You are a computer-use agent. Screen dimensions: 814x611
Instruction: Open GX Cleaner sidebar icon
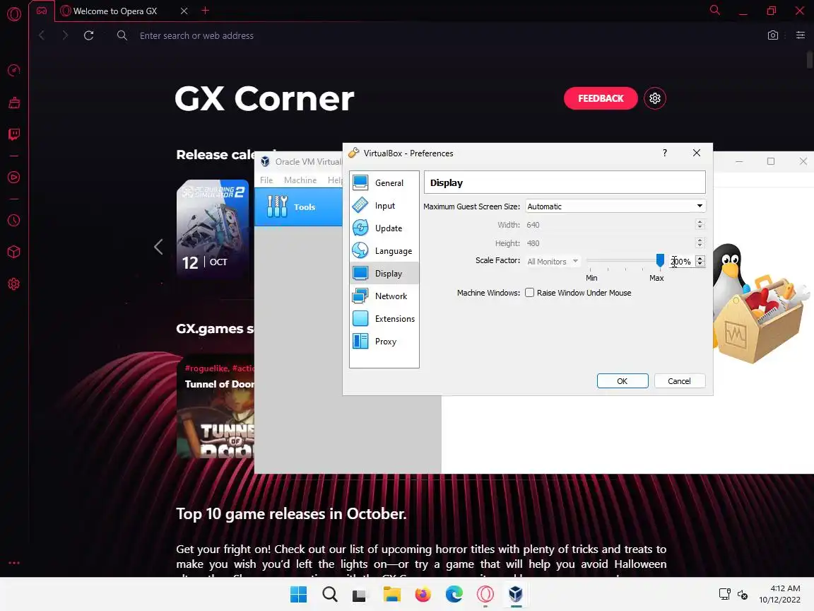[14, 103]
